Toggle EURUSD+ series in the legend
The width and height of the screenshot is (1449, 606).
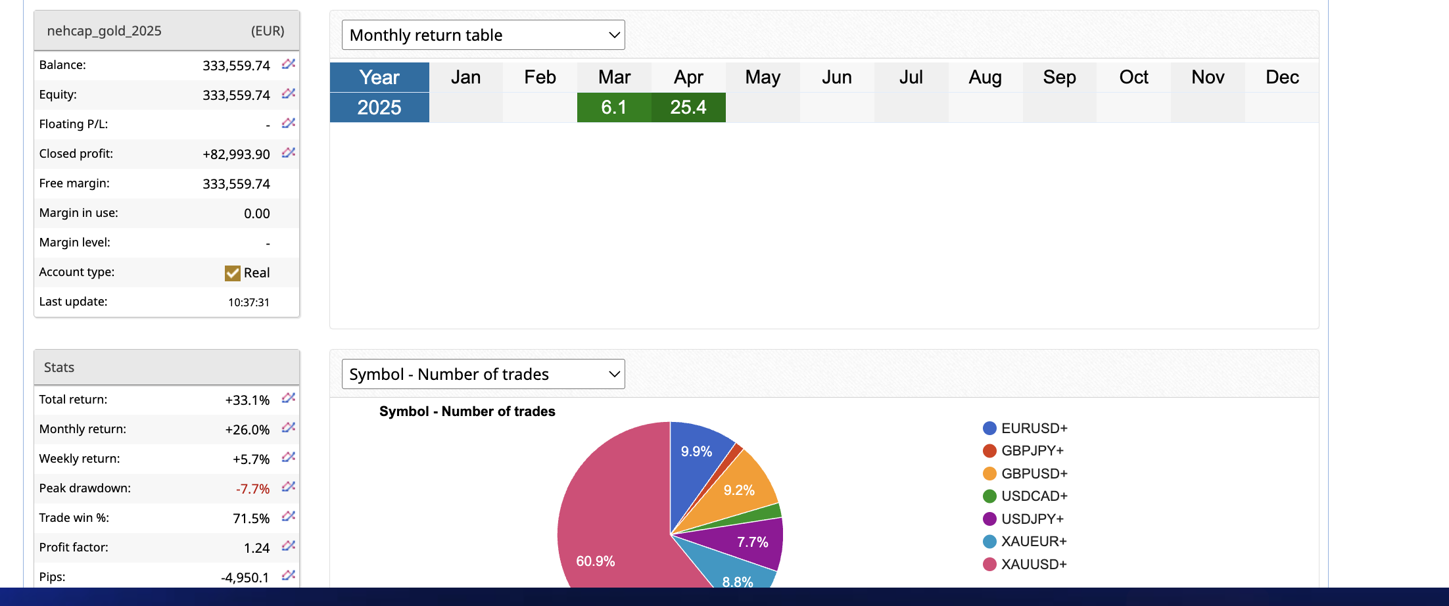pos(1033,429)
